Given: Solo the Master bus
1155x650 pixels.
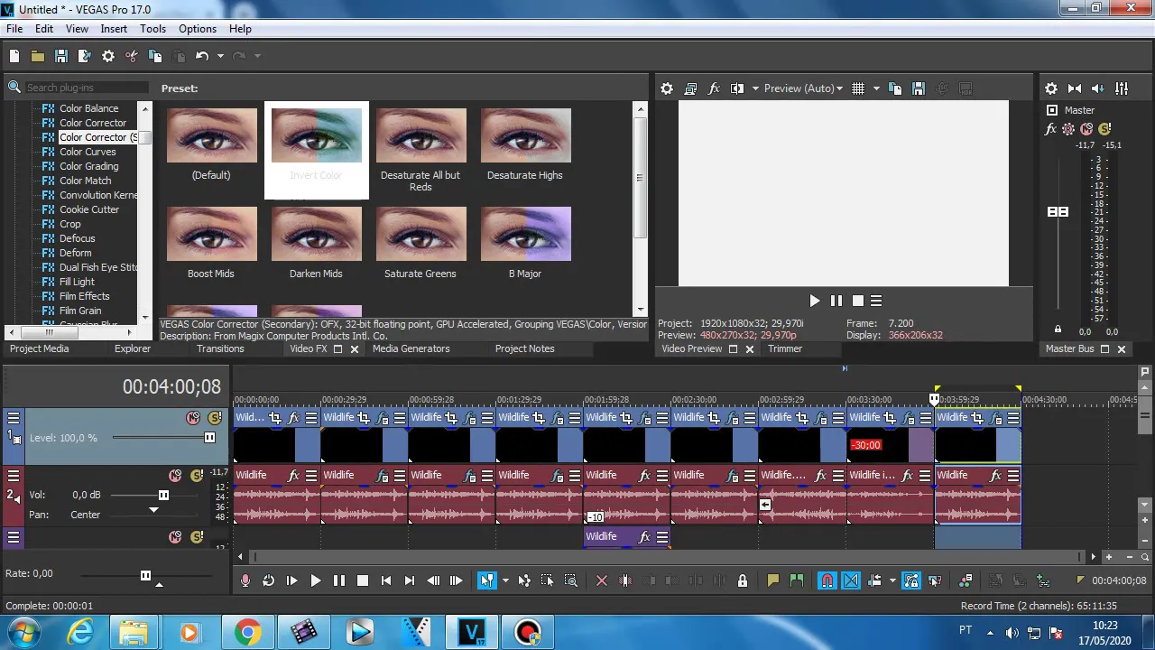Looking at the screenshot, I should pos(1104,129).
